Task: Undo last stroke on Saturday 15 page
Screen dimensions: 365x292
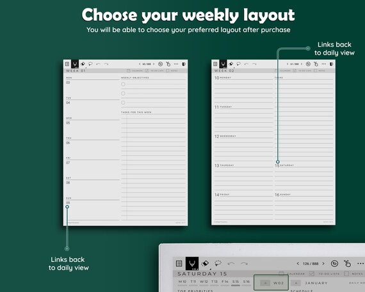Action: pyautogui.click(x=231, y=263)
